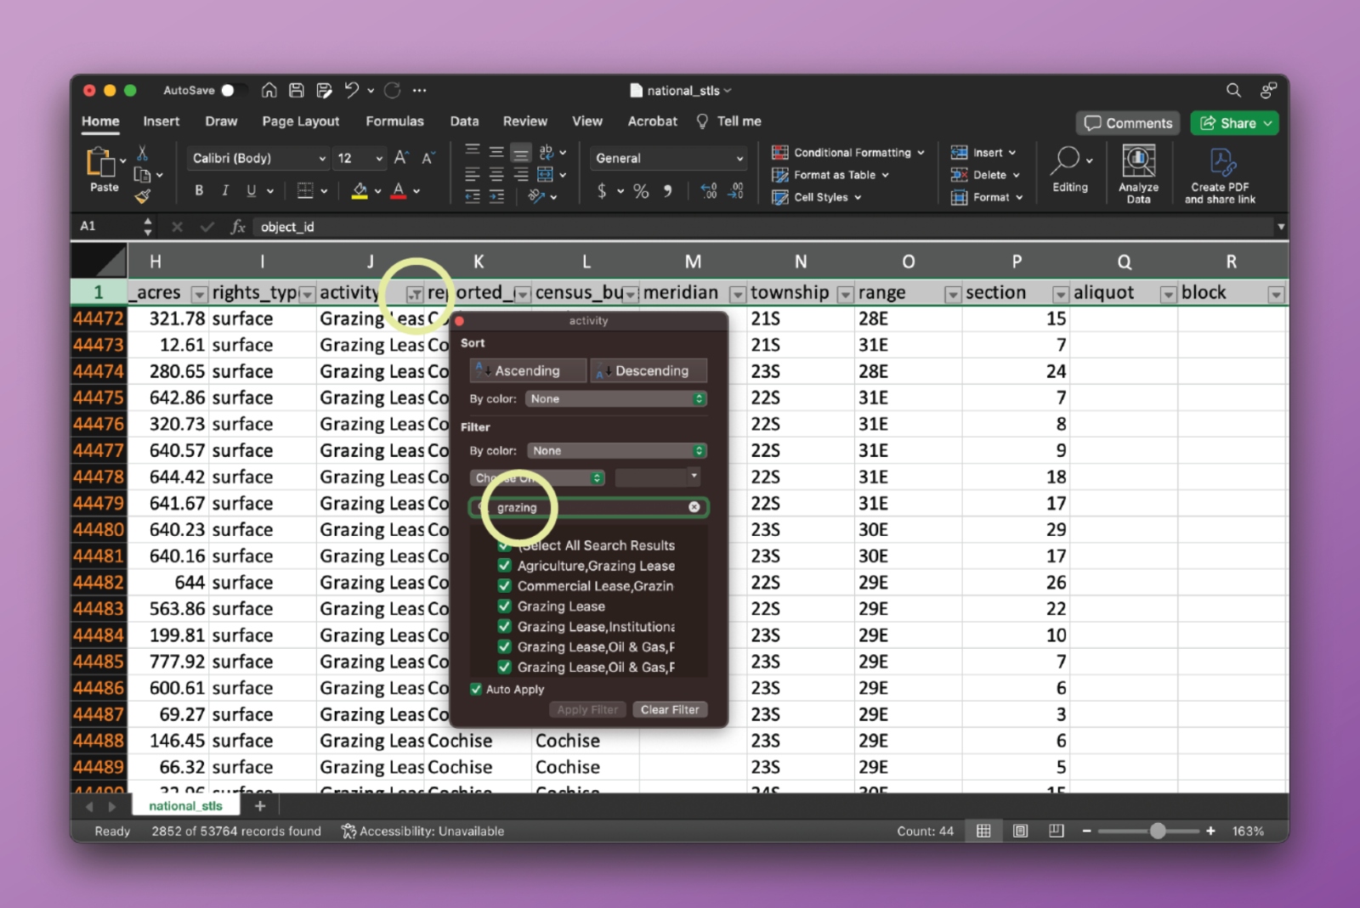Uncheck Grazing Lease in filter list

(x=504, y=606)
